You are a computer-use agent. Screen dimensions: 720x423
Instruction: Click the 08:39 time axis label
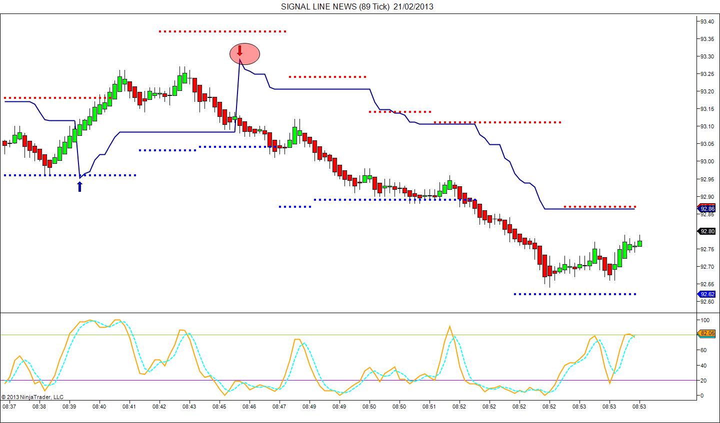69,407
